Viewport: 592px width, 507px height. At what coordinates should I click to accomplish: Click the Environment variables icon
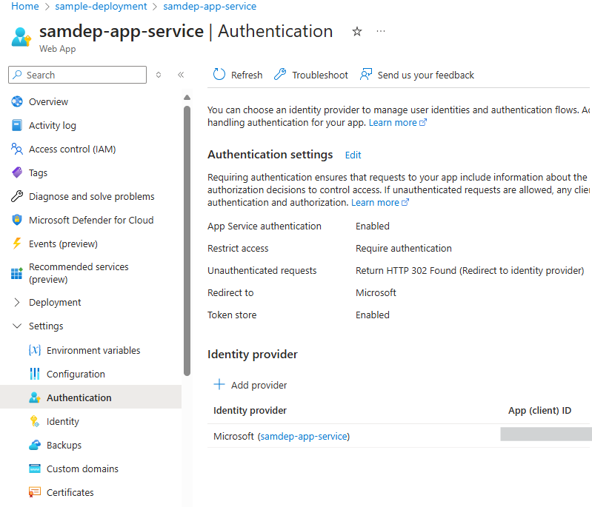coord(35,350)
